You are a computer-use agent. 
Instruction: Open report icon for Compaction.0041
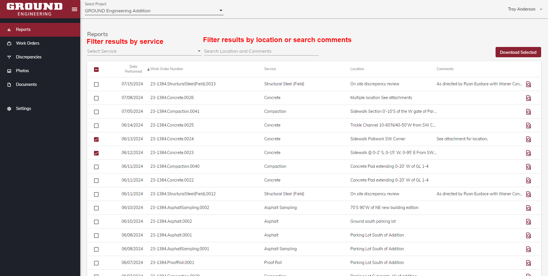pyautogui.click(x=529, y=112)
